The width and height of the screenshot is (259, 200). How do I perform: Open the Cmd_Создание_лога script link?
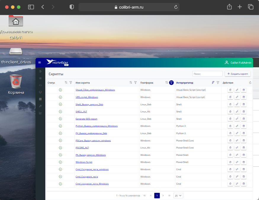87,177
